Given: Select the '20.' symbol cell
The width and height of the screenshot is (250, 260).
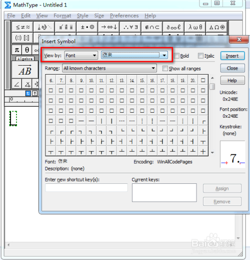Looking at the screenshot, I should (193, 81).
